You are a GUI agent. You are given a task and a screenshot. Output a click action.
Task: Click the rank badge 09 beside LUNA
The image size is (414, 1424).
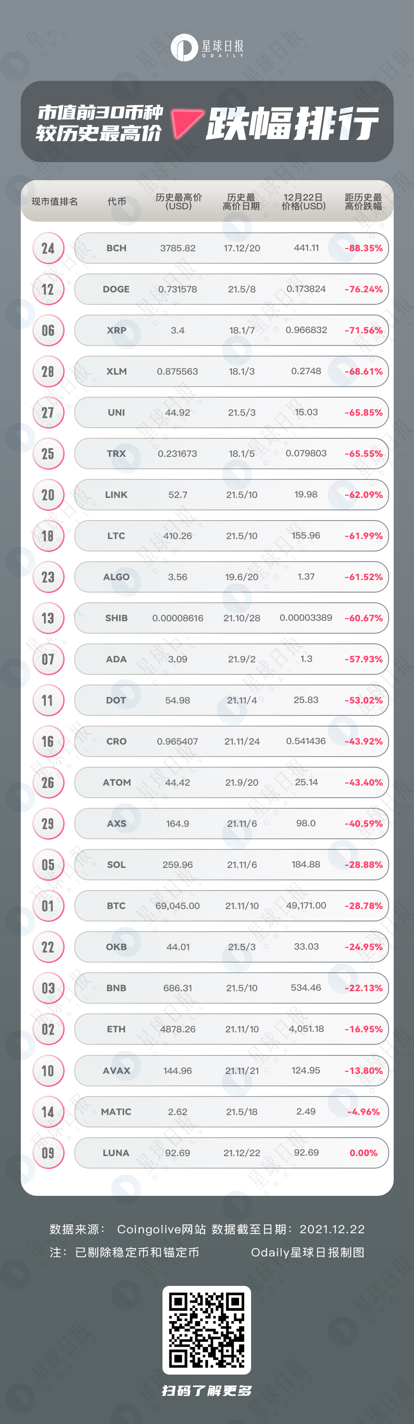[48, 1152]
